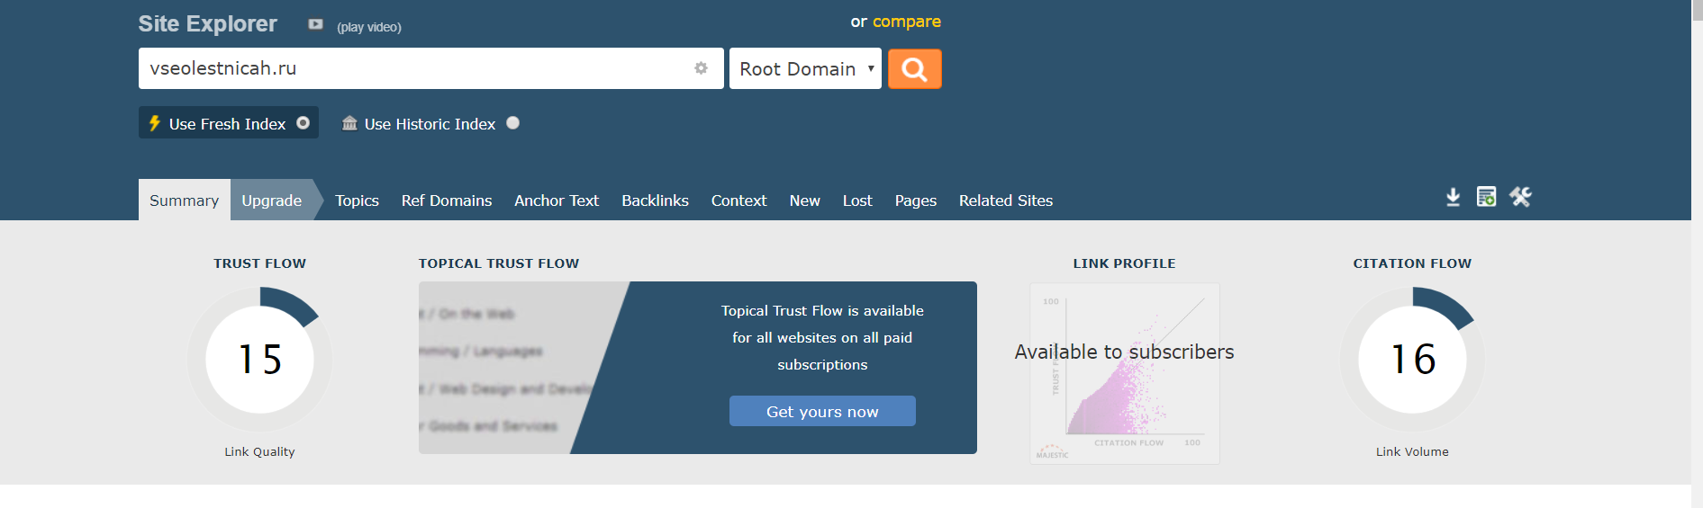1703x508 pixels.
Task: Click the Get yours now button
Action: click(x=822, y=411)
